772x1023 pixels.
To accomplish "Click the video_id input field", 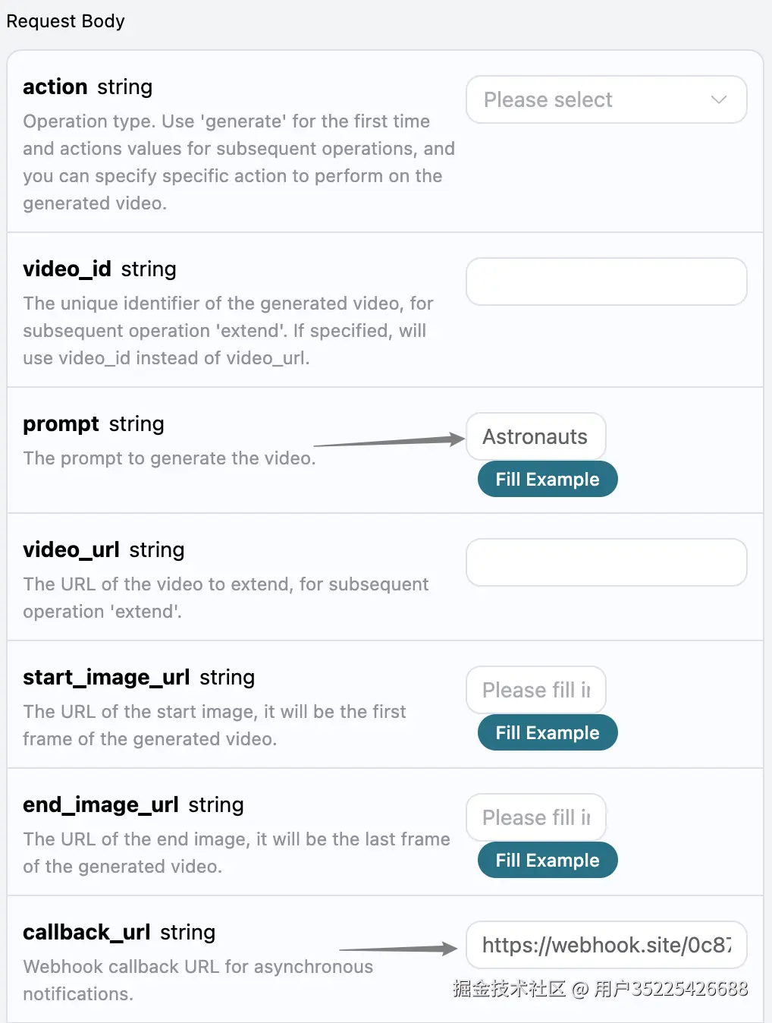I will click(606, 282).
